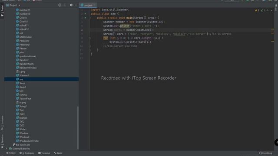Open the Event Log
Screen dimensions: 278x156
point(265,153)
